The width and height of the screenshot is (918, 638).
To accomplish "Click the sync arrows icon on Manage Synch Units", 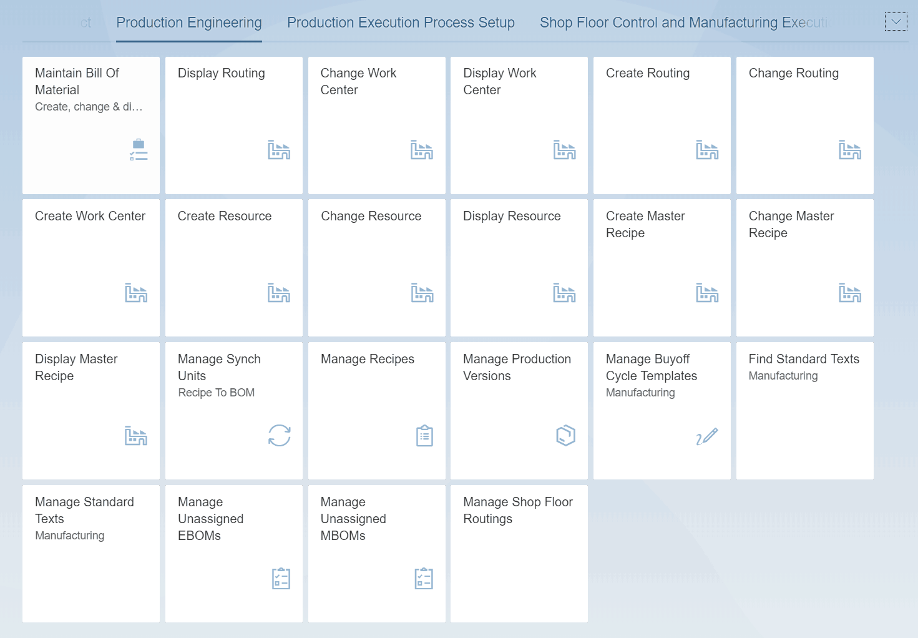I will (x=280, y=435).
